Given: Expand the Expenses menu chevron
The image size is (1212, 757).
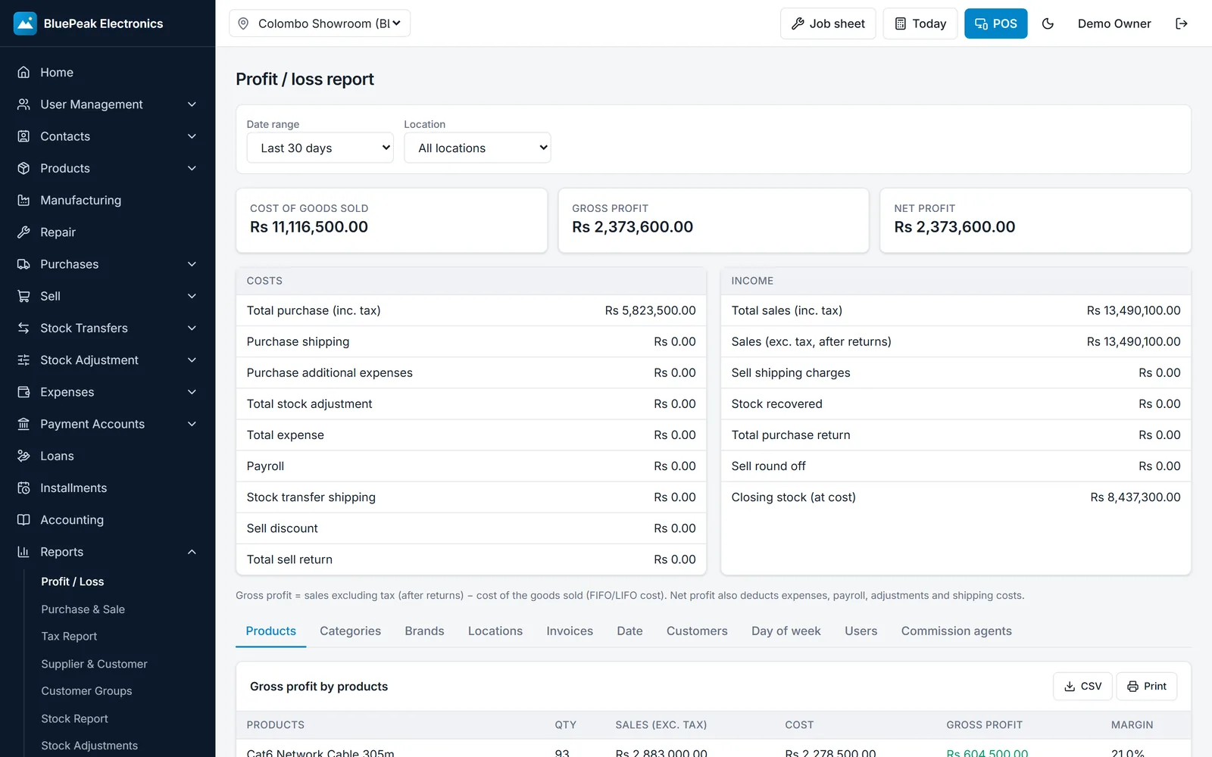Looking at the screenshot, I should 192,392.
